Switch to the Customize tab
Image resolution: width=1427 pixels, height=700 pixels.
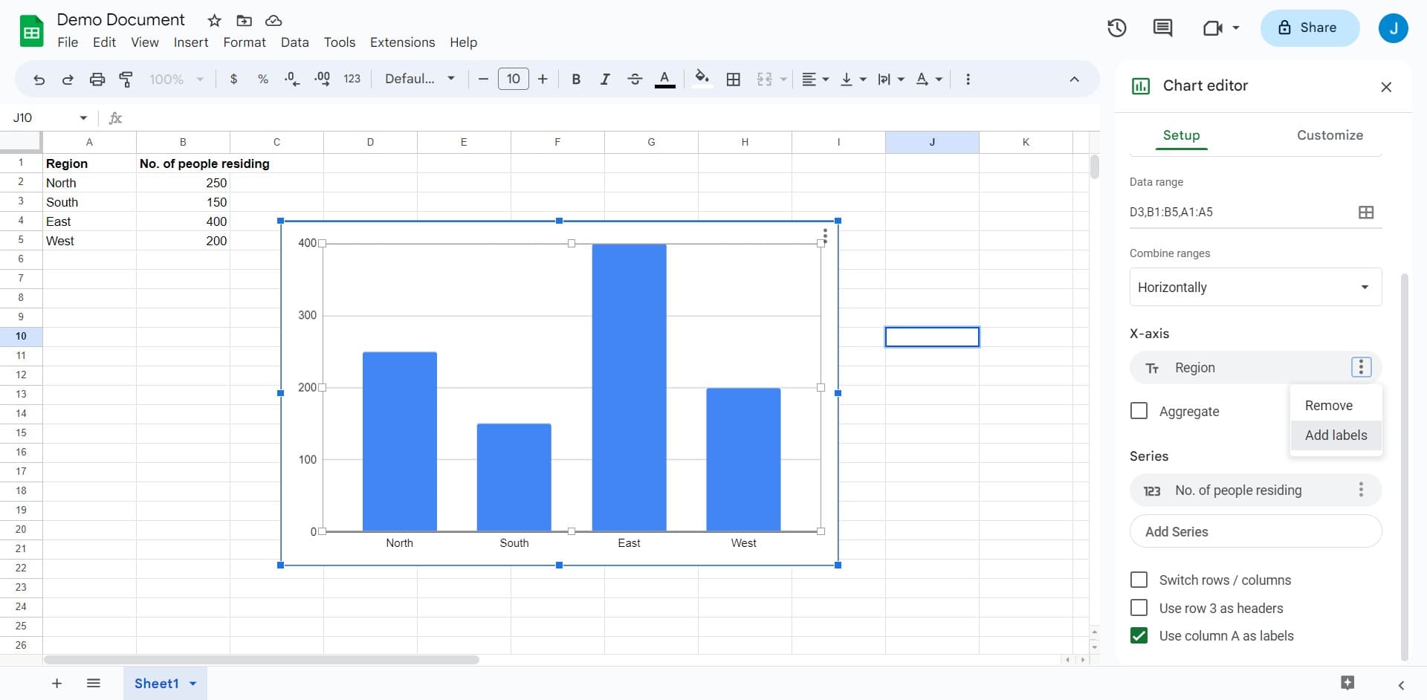(1330, 135)
